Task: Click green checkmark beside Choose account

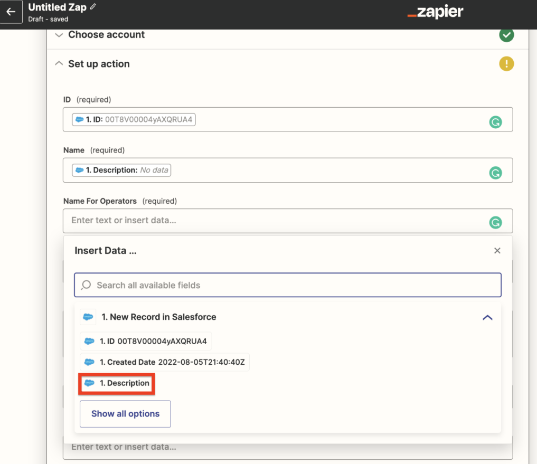Action: coord(506,35)
